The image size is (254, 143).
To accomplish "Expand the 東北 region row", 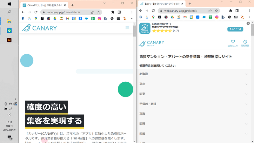I will coord(194,84).
